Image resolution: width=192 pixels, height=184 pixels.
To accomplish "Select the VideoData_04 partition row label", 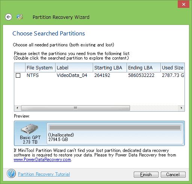I will 72,75.
